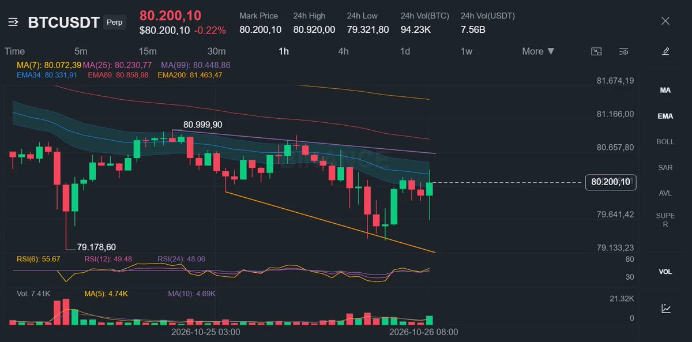
Task: Click the 24h High value 80.920,00
Action: click(314, 29)
